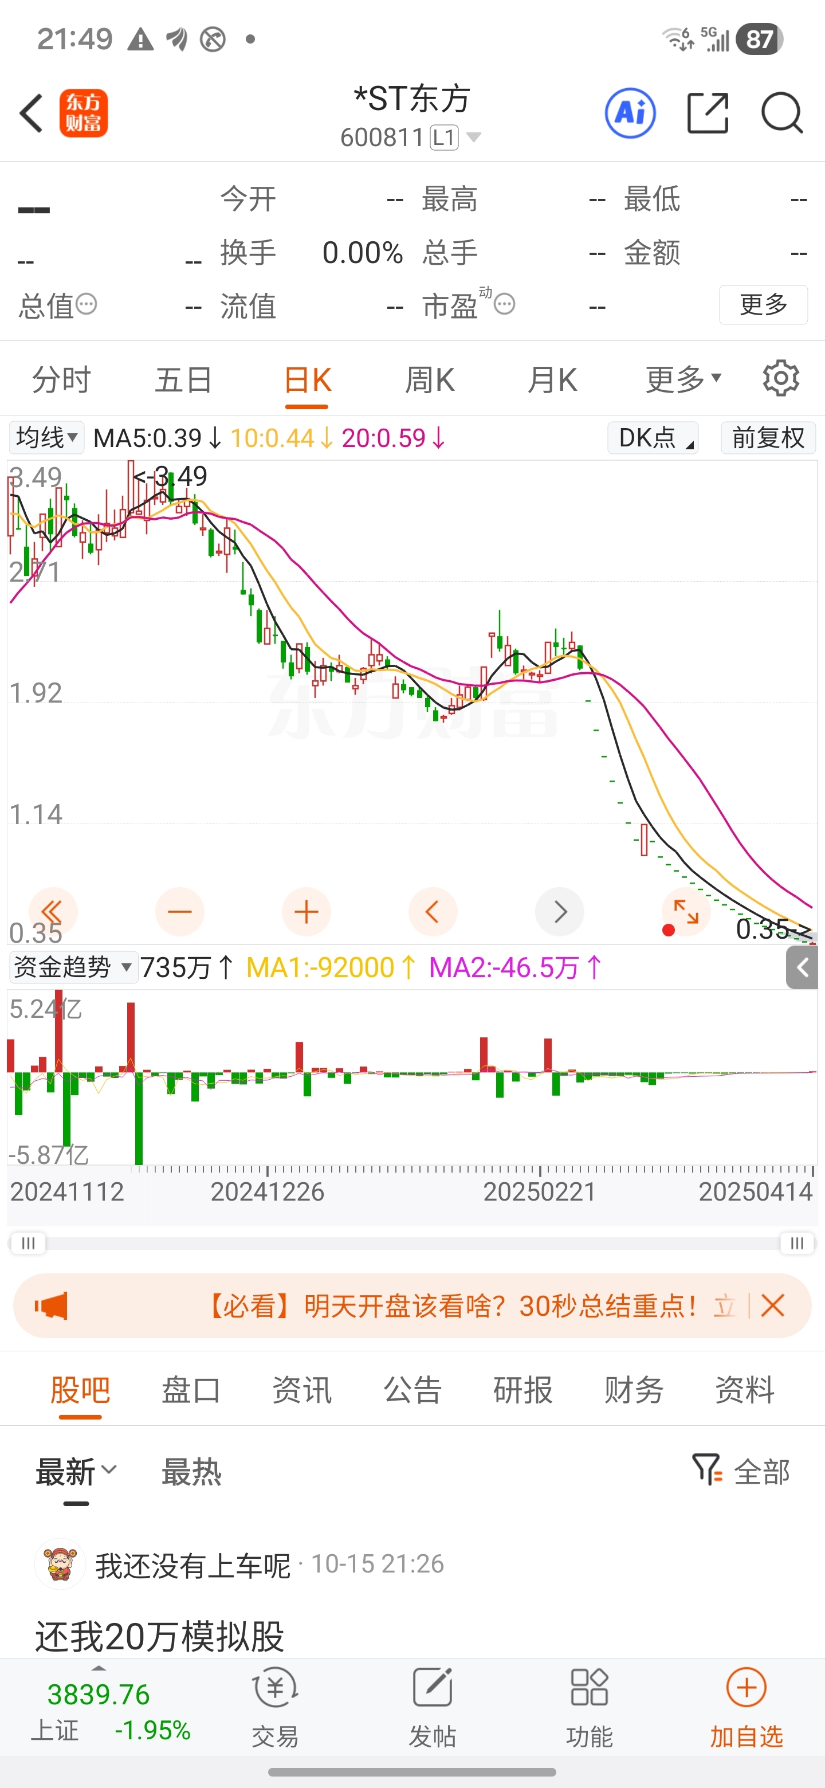Open the 资讯 tab
Viewport: 825px width, 1788px height.
(x=302, y=1390)
